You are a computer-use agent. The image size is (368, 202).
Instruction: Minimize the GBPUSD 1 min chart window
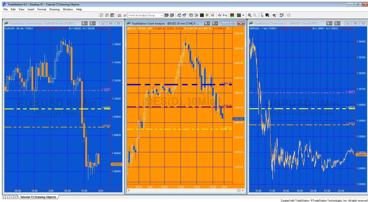(348, 23)
